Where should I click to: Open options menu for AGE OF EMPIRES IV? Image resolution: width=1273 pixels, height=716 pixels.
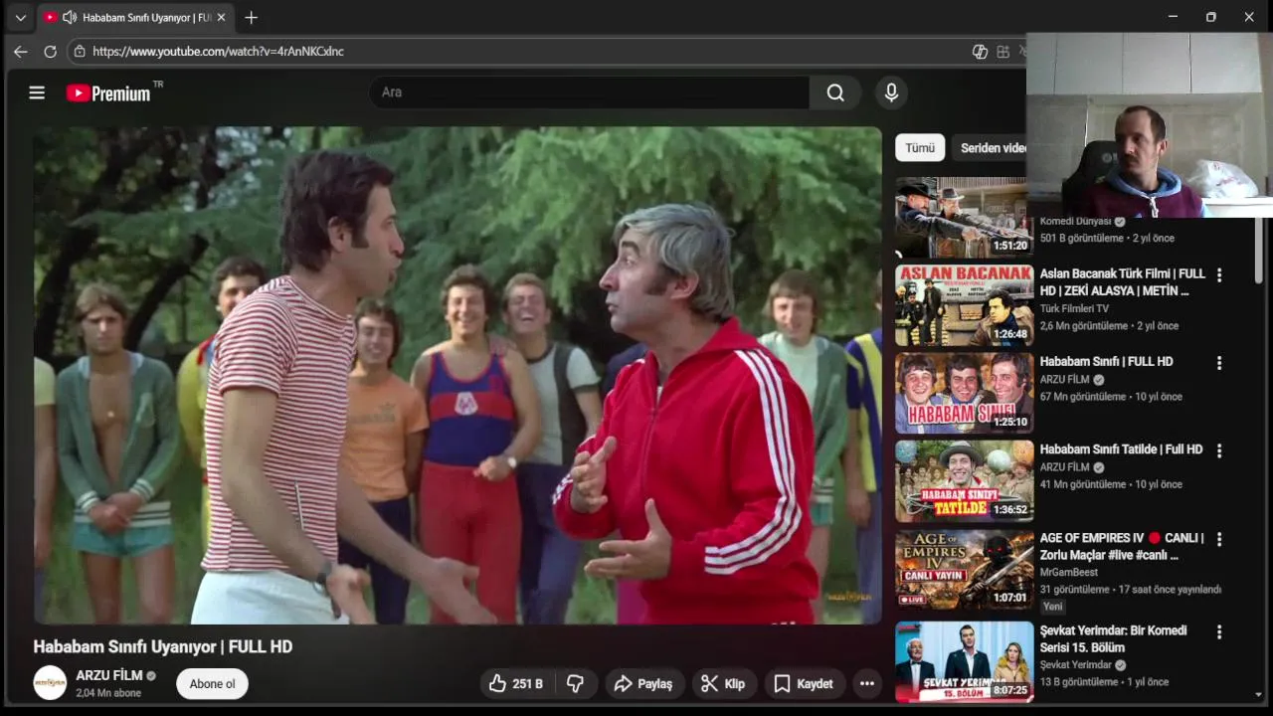click(x=1218, y=539)
